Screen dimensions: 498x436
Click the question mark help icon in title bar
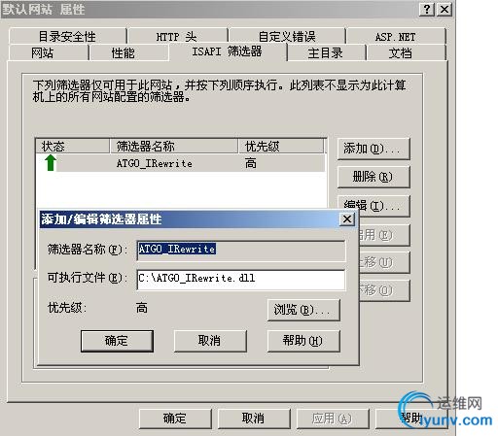(427, 9)
